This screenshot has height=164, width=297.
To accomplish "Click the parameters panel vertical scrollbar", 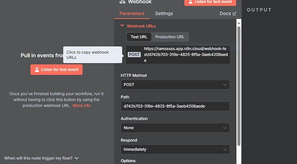I will [x=238, y=86].
